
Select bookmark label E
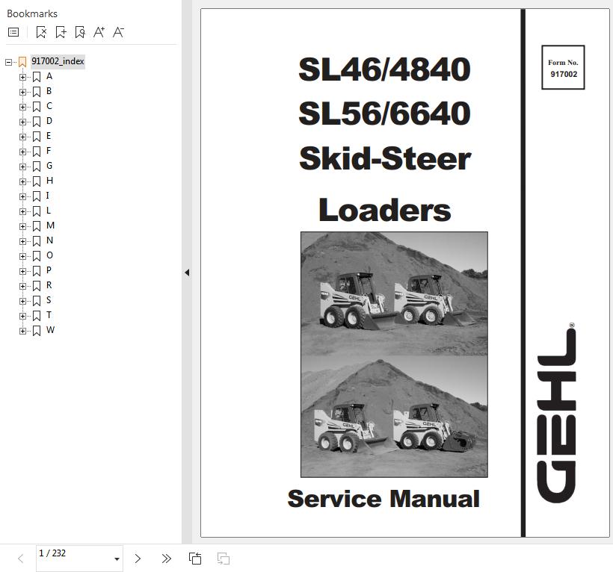[x=49, y=136]
